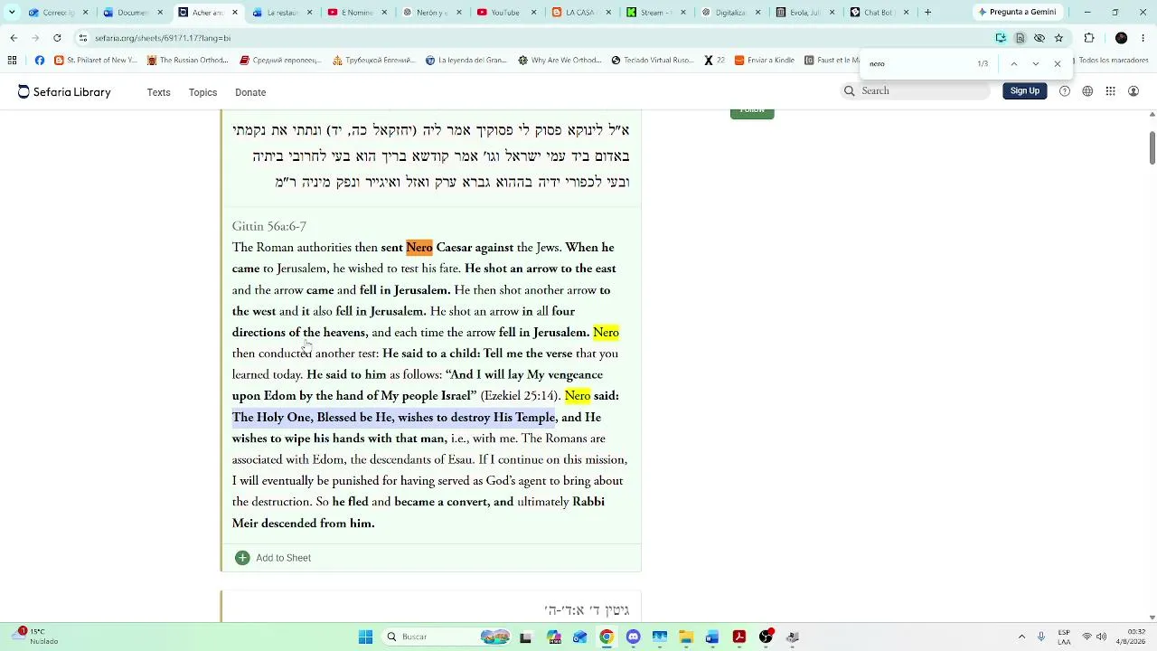
Task: Click the microphone tray icon
Action: [x=1041, y=637]
